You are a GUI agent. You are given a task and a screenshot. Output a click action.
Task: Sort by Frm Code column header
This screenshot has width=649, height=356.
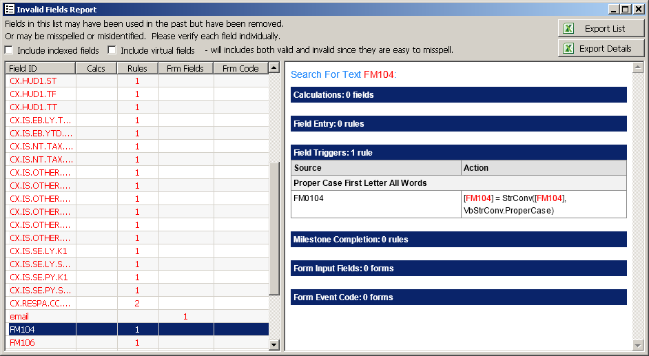241,68
